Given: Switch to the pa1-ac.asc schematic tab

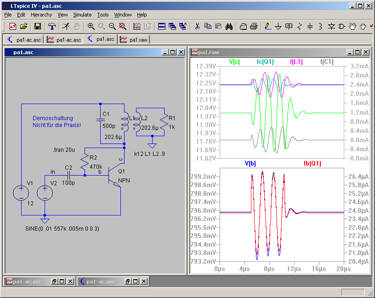Looking at the screenshot, I should coord(24,40).
